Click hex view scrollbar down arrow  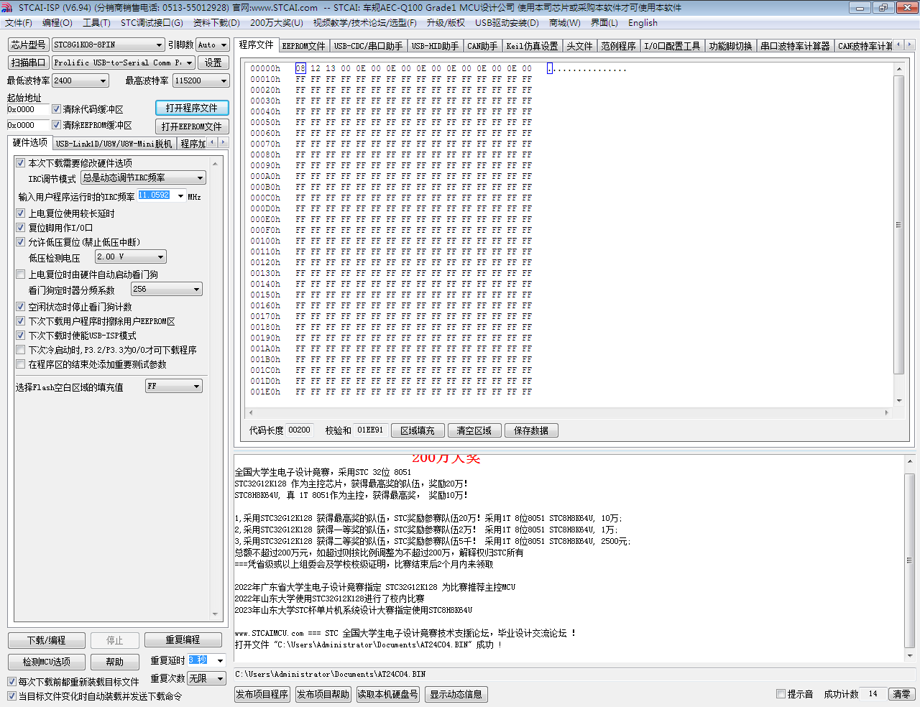(x=898, y=401)
